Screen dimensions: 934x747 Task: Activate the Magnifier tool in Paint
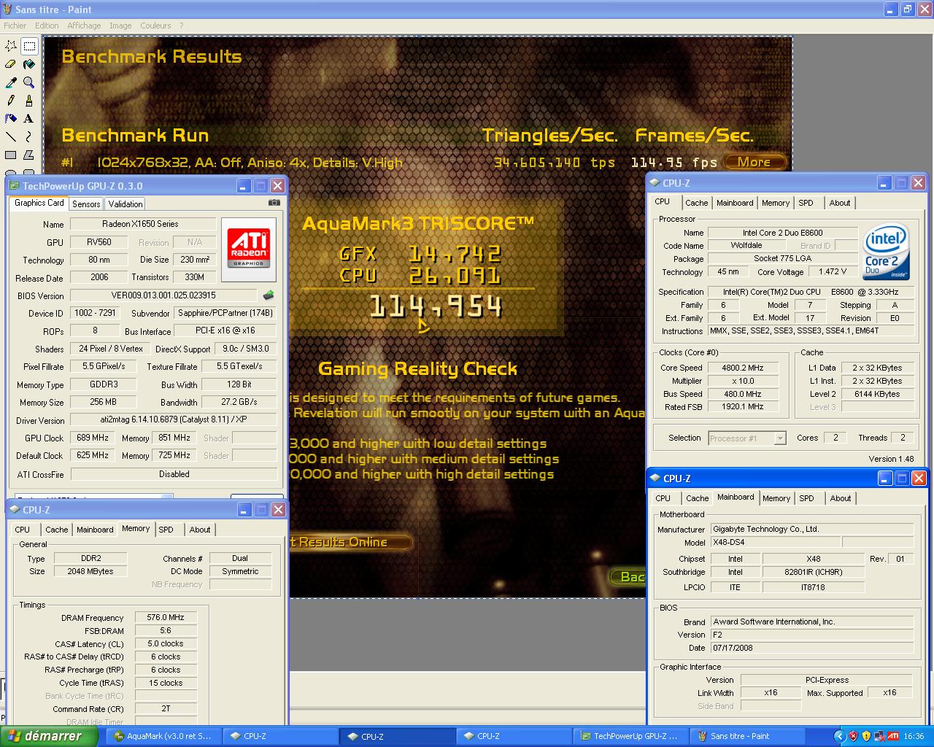click(29, 82)
